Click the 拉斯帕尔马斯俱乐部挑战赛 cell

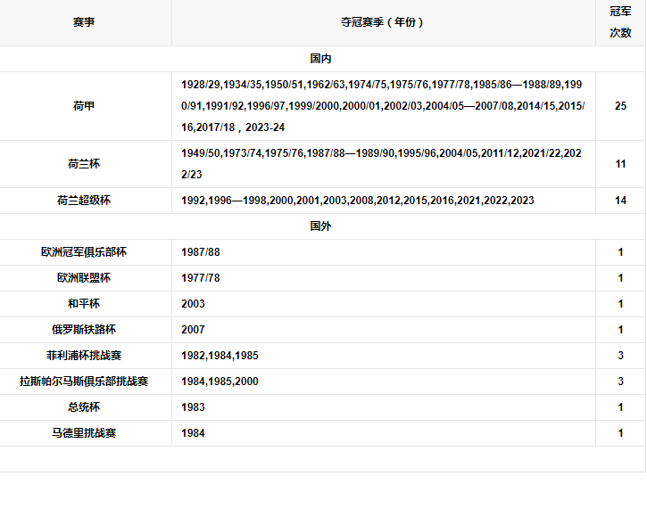click(x=84, y=382)
